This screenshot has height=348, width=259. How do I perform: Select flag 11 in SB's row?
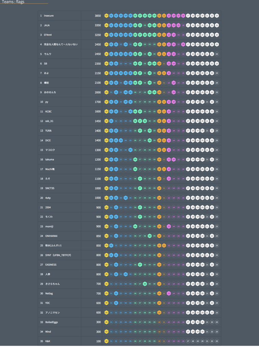[164, 64]
